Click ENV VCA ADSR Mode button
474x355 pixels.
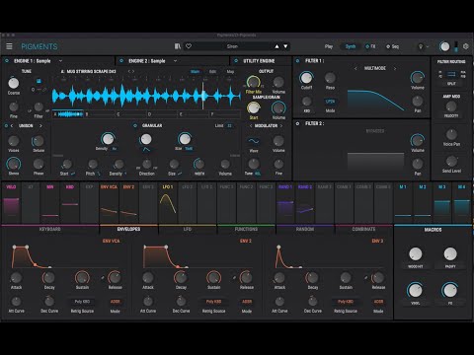click(115, 302)
